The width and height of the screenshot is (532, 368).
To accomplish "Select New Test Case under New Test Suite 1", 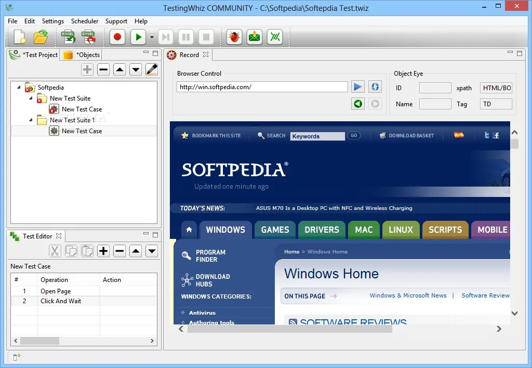I will pos(82,131).
